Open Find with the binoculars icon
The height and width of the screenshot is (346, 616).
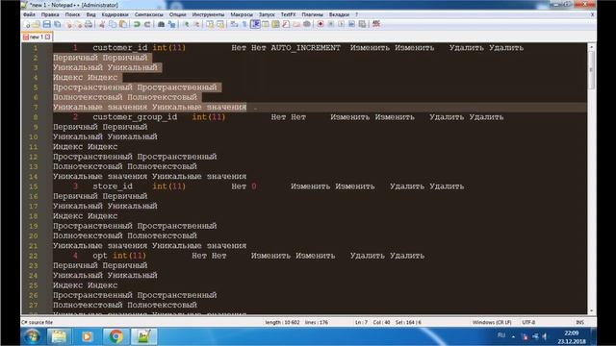coord(161,24)
